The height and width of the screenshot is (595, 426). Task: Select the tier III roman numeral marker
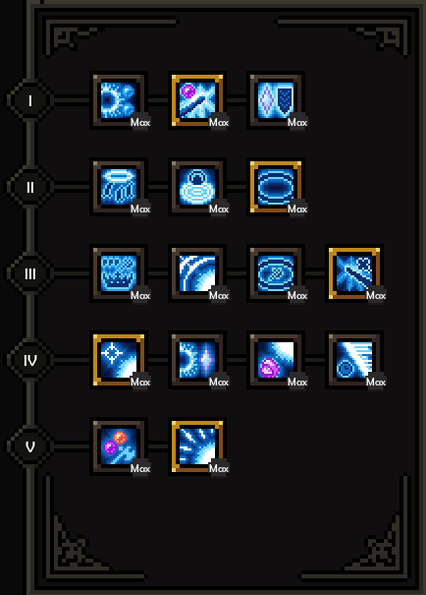(30, 273)
